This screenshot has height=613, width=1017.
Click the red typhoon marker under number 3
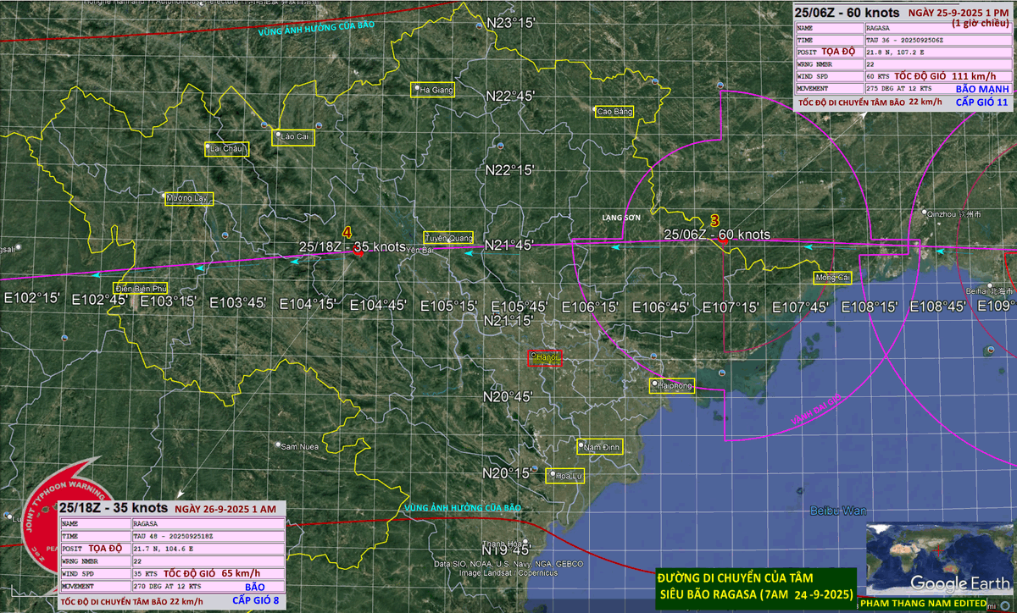tap(723, 242)
